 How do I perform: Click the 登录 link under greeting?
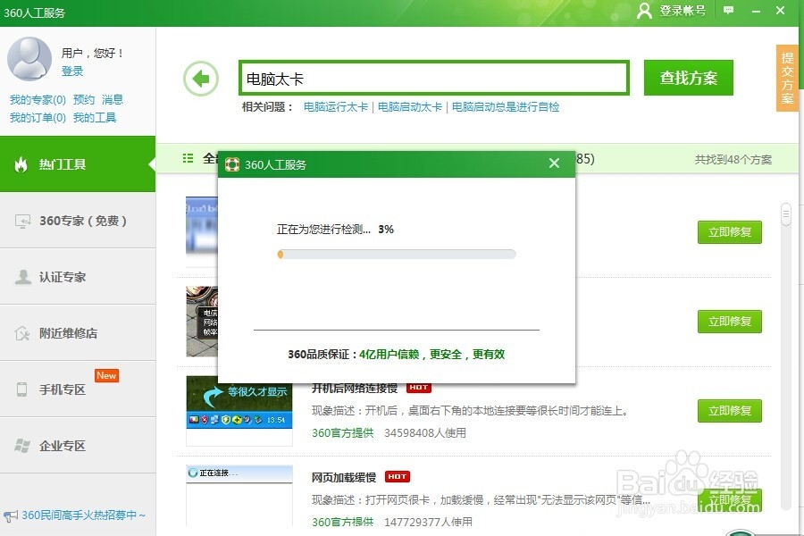coord(72,71)
